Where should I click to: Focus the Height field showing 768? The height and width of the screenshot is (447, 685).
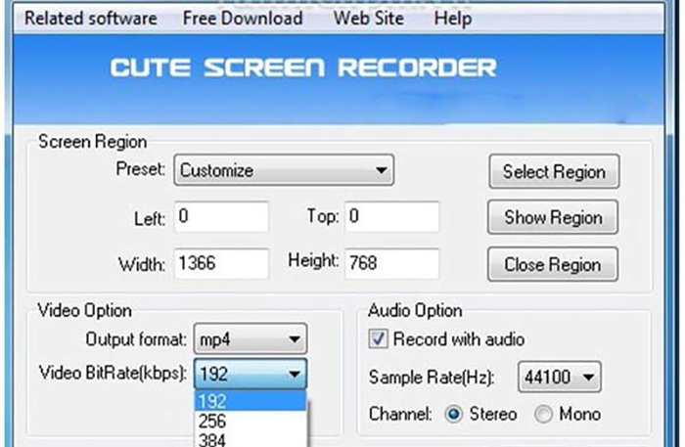pyautogui.click(x=391, y=264)
